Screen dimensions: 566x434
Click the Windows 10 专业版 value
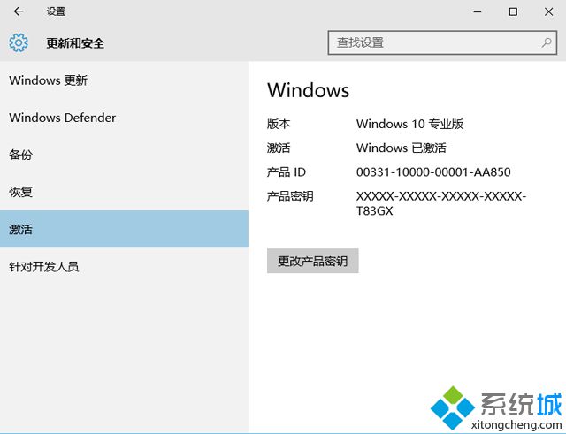click(x=409, y=124)
